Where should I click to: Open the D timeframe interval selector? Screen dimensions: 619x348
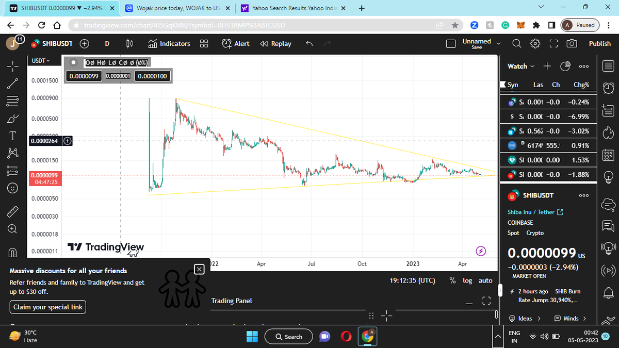pyautogui.click(x=107, y=44)
